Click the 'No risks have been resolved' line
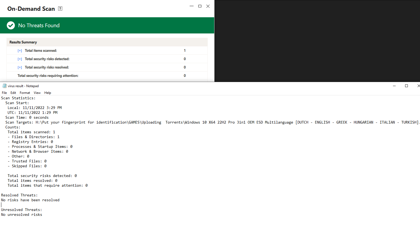 (30, 200)
